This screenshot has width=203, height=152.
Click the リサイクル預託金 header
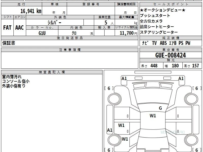126,28
